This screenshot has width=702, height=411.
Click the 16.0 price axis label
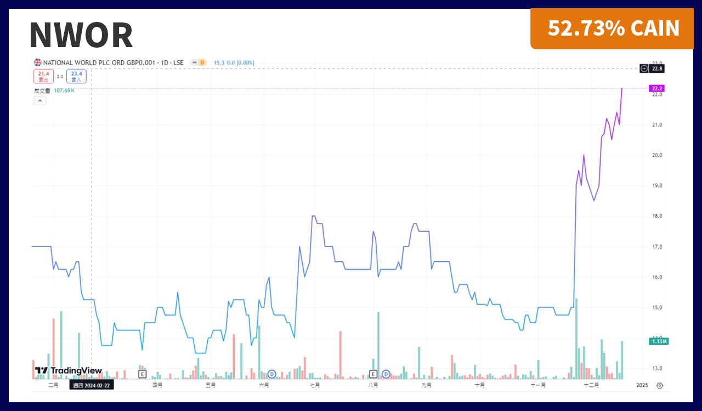point(656,277)
